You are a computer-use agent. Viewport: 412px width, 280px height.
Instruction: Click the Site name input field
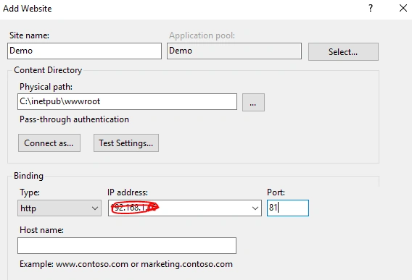[84, 51]
